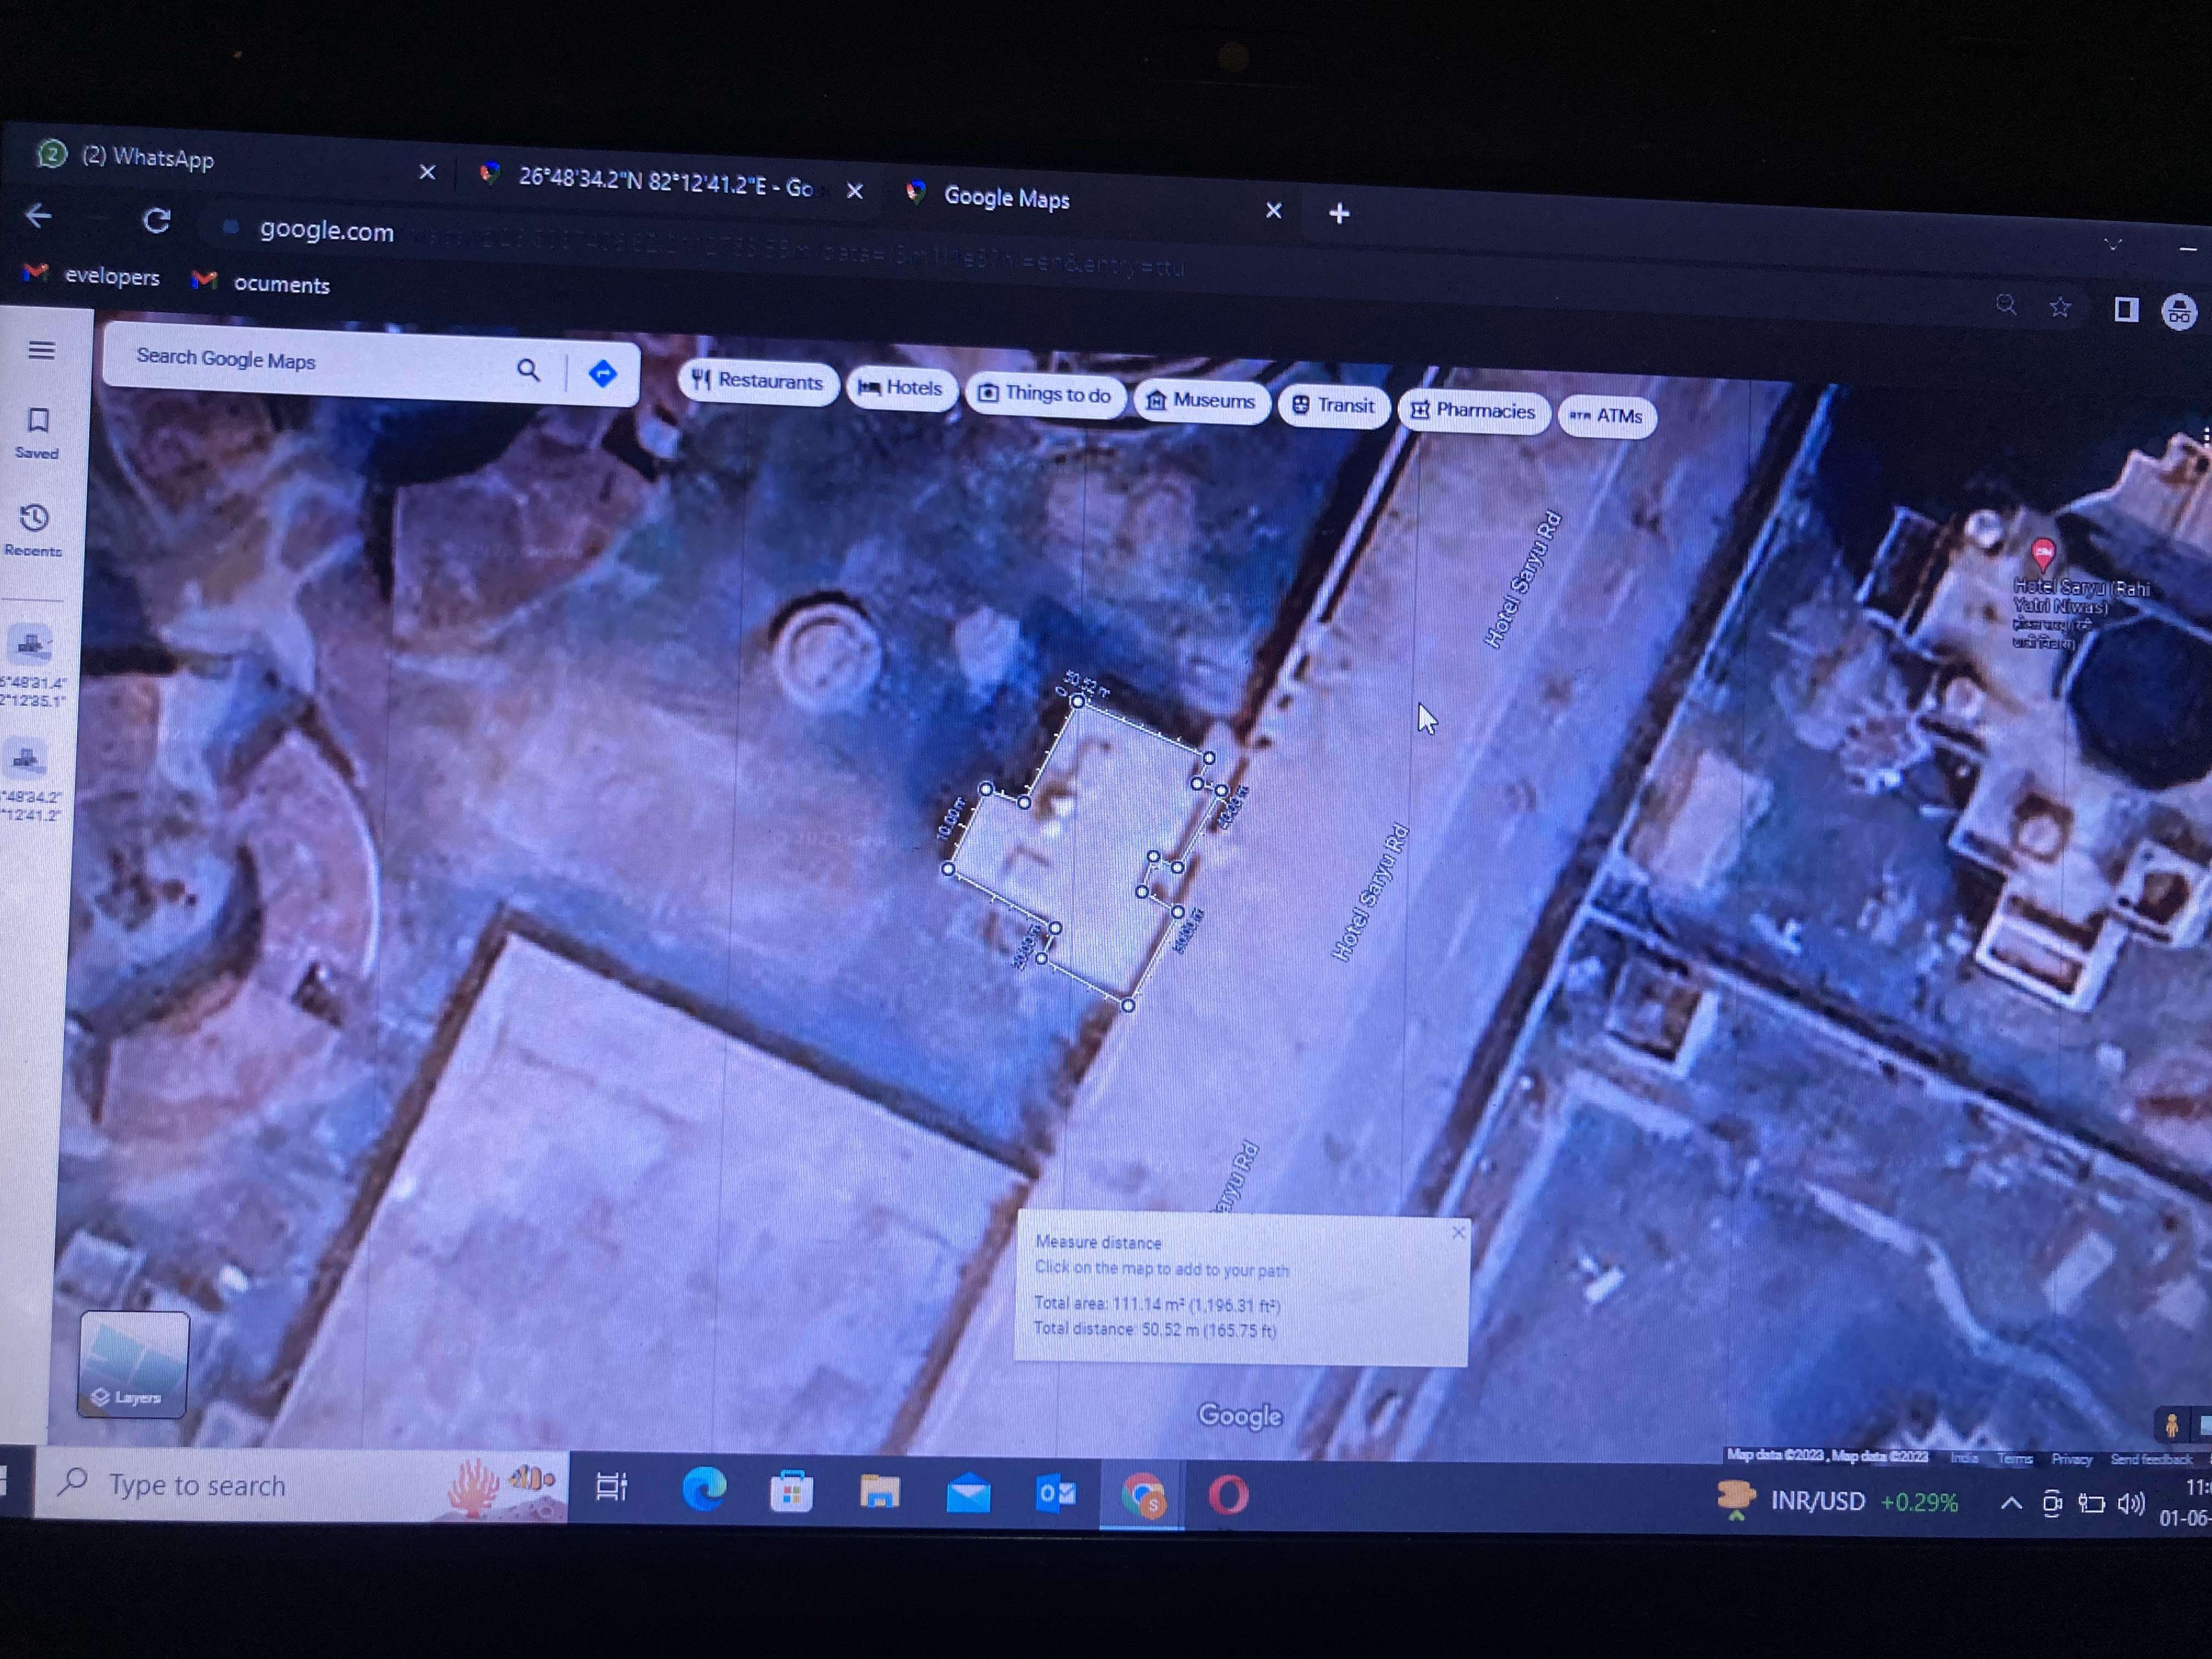
Task: Close the coordinates Google Maps tab
Action: pos(855,190)
